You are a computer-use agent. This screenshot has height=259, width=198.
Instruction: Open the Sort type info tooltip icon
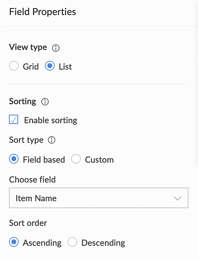52,140
